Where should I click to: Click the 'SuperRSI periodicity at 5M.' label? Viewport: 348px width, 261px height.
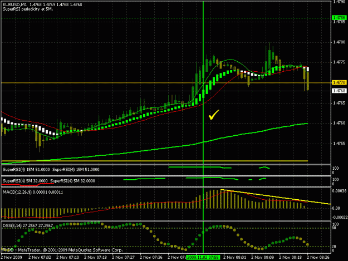coord(28,9)
